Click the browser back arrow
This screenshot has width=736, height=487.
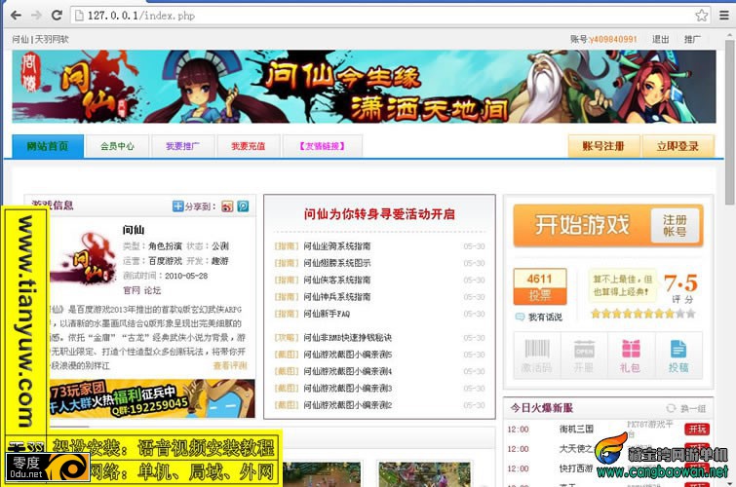[16, 16]
